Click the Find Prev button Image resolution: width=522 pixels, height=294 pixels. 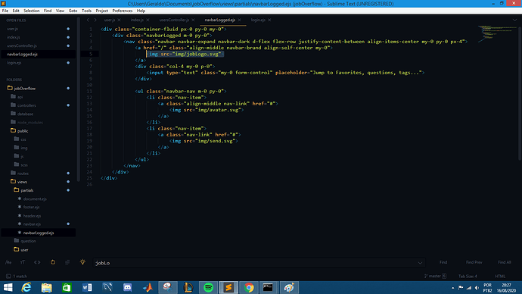[x=474, y=262]
